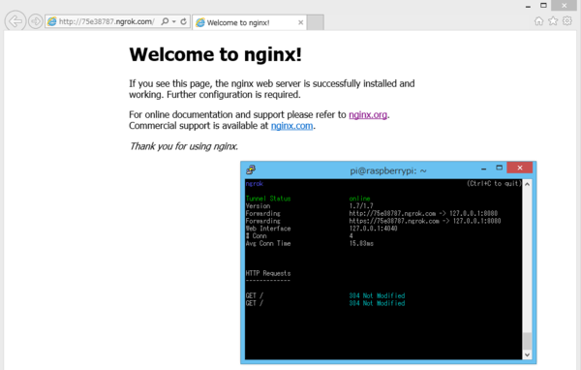
Task: Click the terminal scrollbar up arrow
Action: tap(527, 184)
